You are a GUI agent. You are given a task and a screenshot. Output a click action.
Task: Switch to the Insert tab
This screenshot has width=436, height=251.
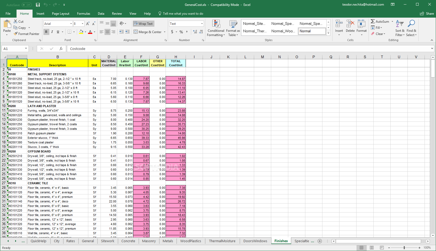point(40,14)
